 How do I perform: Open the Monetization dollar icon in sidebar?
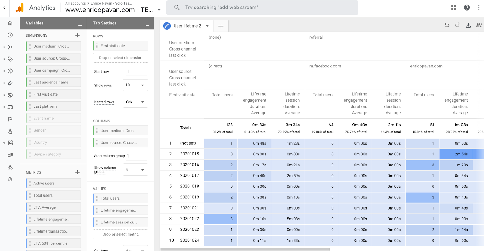pos(10,71)
